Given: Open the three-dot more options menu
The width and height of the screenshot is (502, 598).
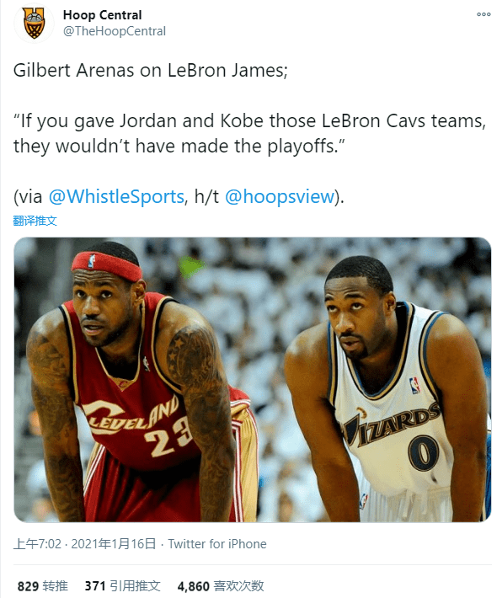Looking at the screenshot, I should click(x=483, y=14).
